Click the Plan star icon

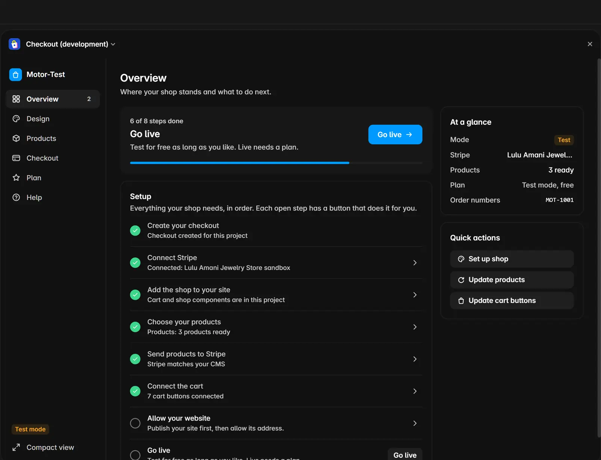[16, 177]
